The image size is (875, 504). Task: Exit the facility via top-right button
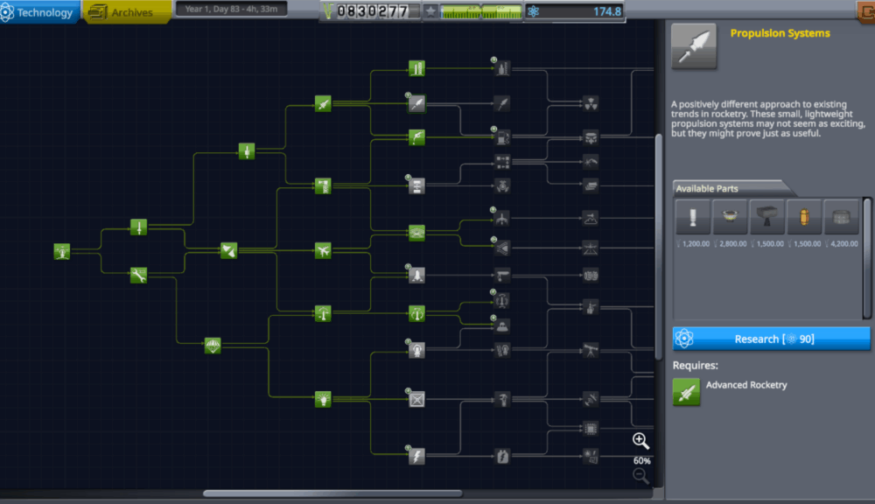pyautogui.click(x=866, y=10)
